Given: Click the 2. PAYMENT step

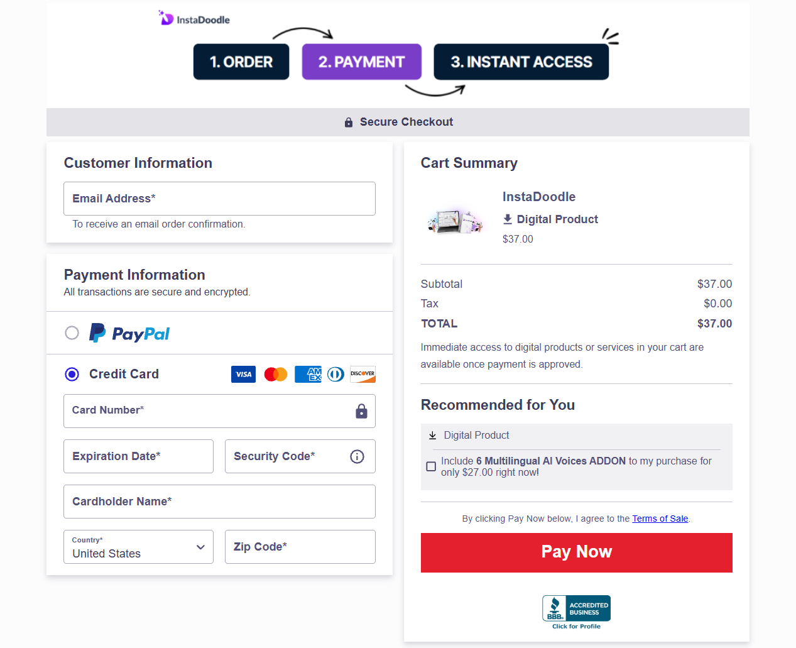Looking at the screenshot, I should [x=362, y=62].
